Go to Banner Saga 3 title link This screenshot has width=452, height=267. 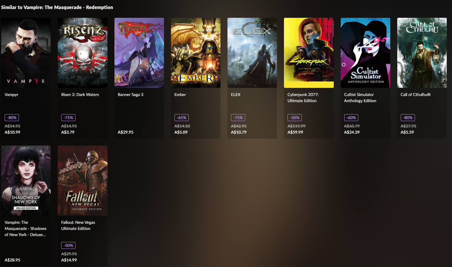[x=130, y=95]
